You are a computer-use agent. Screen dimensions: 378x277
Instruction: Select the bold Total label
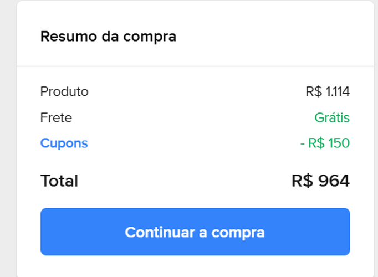click(x=59, y=181)
